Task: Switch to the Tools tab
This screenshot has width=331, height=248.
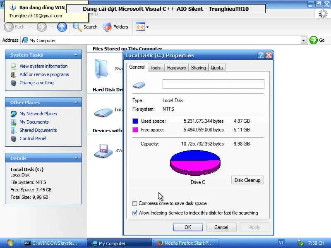Action: point(155,68)
